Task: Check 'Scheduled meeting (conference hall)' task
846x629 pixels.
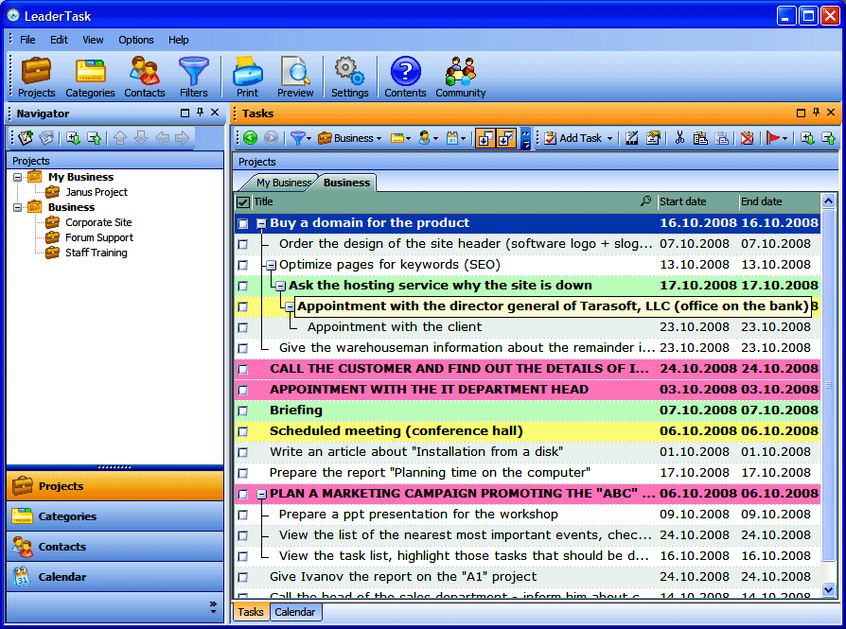Action: [x=243, y=431]
